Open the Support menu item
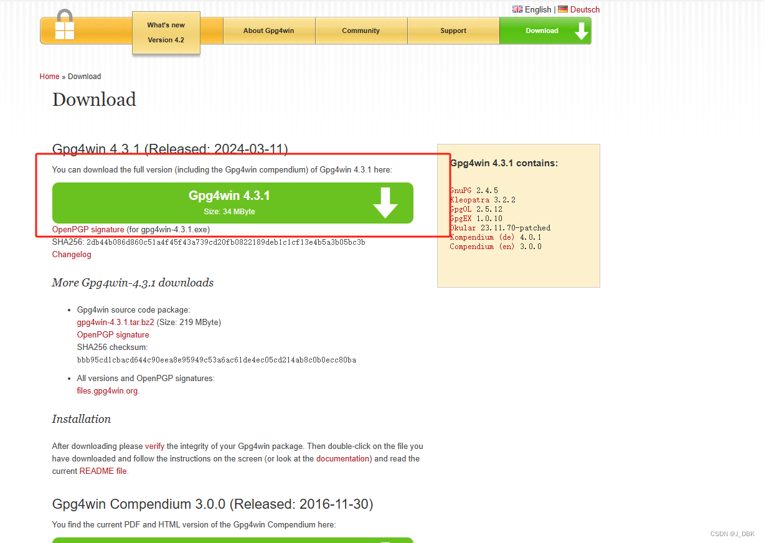 point(453,31)
